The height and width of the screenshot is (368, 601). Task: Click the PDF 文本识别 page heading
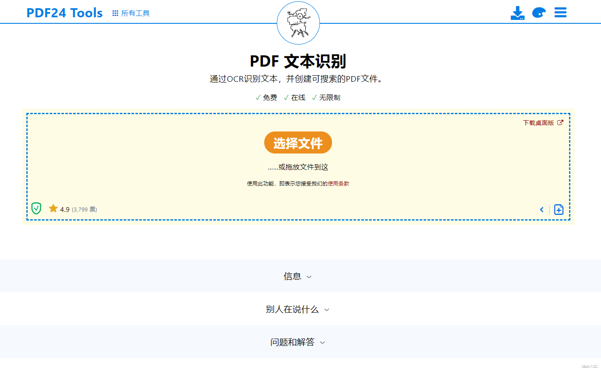pyautogui.click(x=298, y=61)
